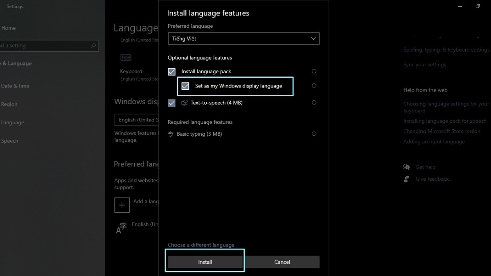
Task: Click info icon for Install language pack
Action: click(x=314, y=71)
